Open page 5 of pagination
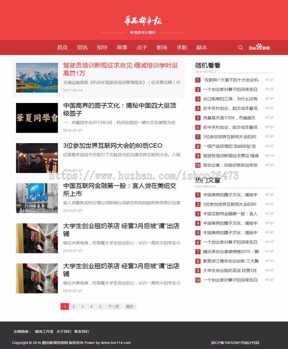Image resolution: width=288 pixels, height=349 pixels. 100,306
